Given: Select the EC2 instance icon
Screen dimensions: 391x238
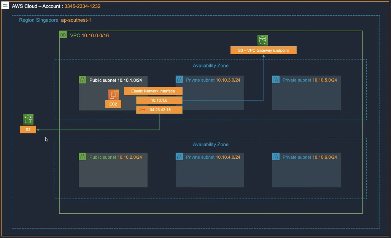Looking at the screenshot, I should click(113, 95).
